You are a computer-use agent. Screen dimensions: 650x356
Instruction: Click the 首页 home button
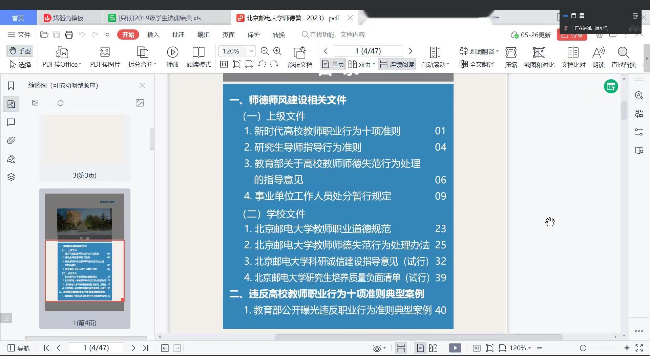point(18,18)
